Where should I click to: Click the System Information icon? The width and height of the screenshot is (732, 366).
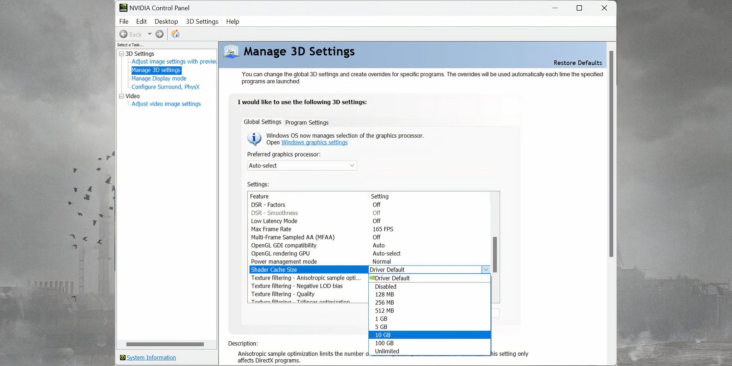(122, 357)
